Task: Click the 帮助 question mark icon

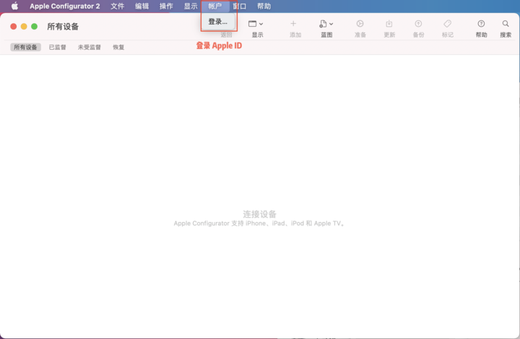Action: tap(481, 24)
